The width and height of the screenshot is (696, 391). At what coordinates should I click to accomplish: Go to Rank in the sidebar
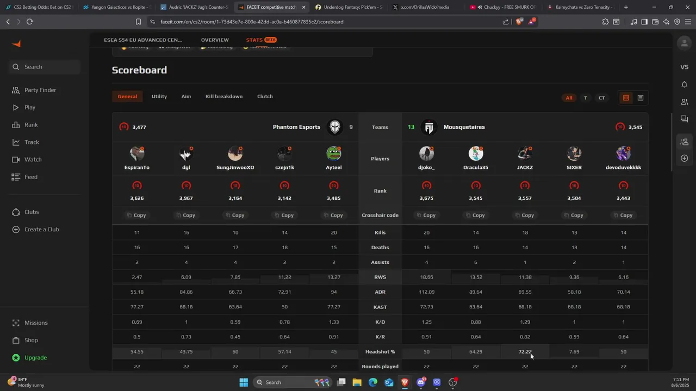tap(31, 125)
